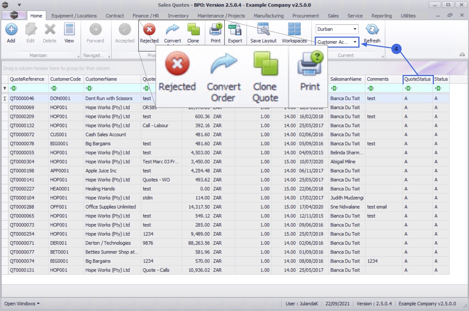
Task: Open filter condition icon under Status column
Action: click(438, 88)
